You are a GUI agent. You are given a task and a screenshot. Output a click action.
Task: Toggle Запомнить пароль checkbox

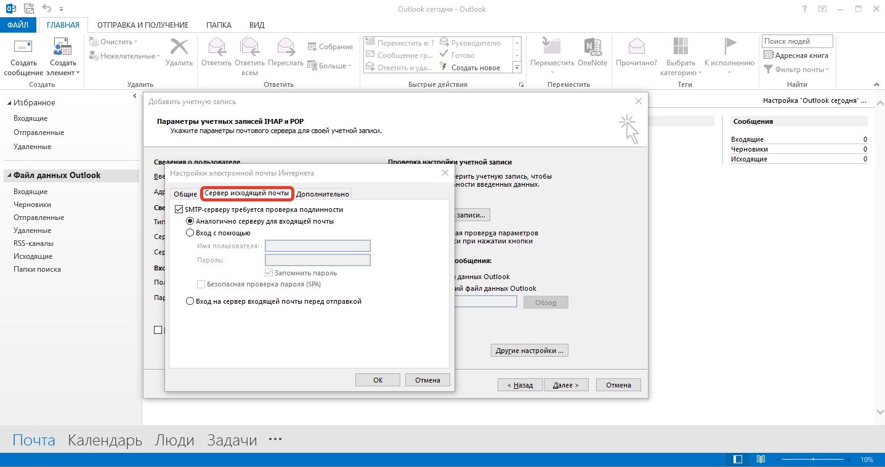click(x=269, y=273)
